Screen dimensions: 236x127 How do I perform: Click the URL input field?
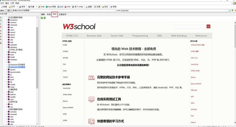tap(175, 11)
